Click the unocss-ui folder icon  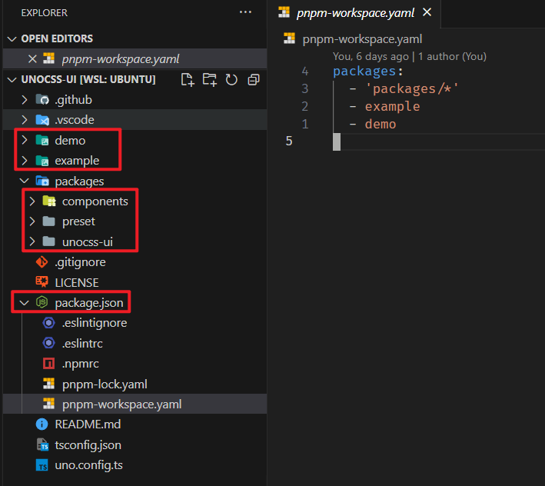(49, 241)
